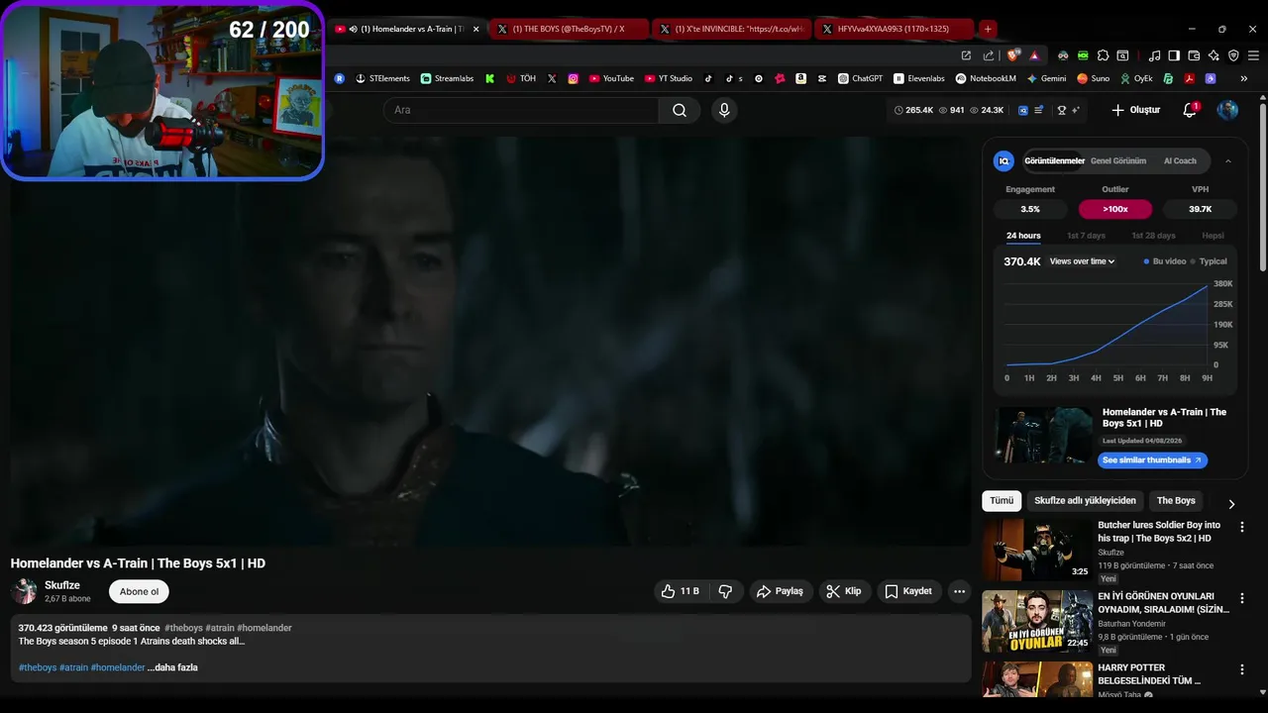The height and width of the screenshot is (713, 1268).
Task: Toggle the Typical chart legend
Action: click(x=1210, y=261)
